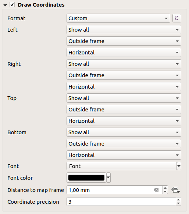
Task: Decrease the Coordinate precision value
Action: click(x=178, y=203)
